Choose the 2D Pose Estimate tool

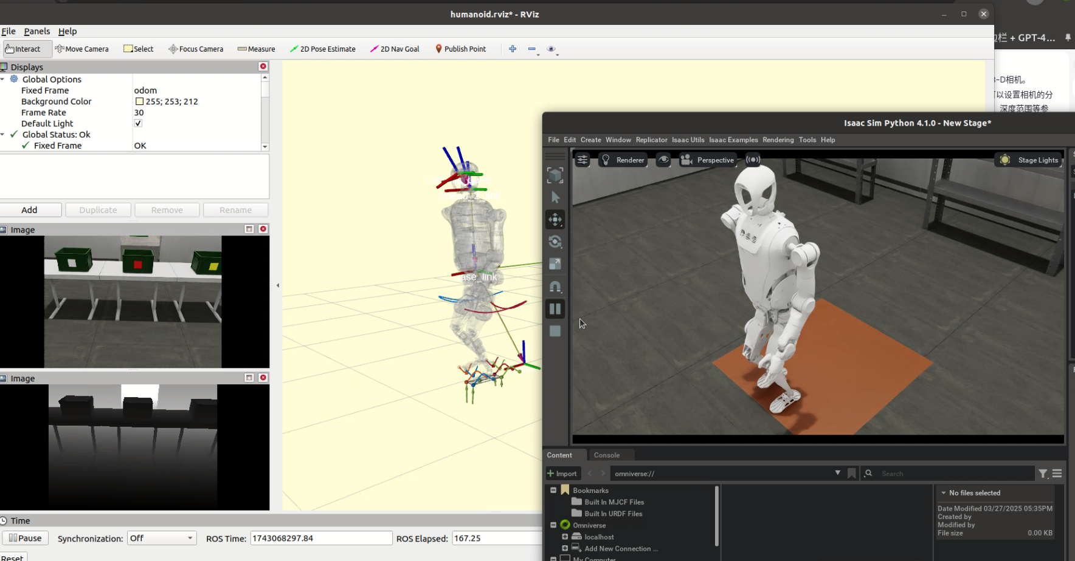(x=323, y=49)
